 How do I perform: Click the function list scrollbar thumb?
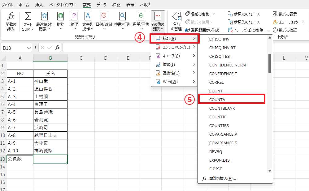270,63
